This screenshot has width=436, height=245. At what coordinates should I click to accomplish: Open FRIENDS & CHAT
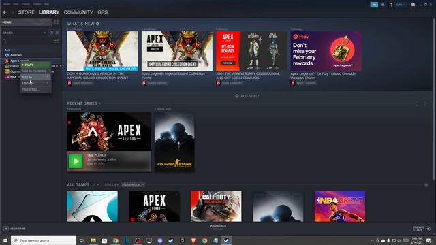[x=422, y=229]
